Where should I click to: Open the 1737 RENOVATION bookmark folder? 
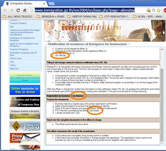click(115, 17)
